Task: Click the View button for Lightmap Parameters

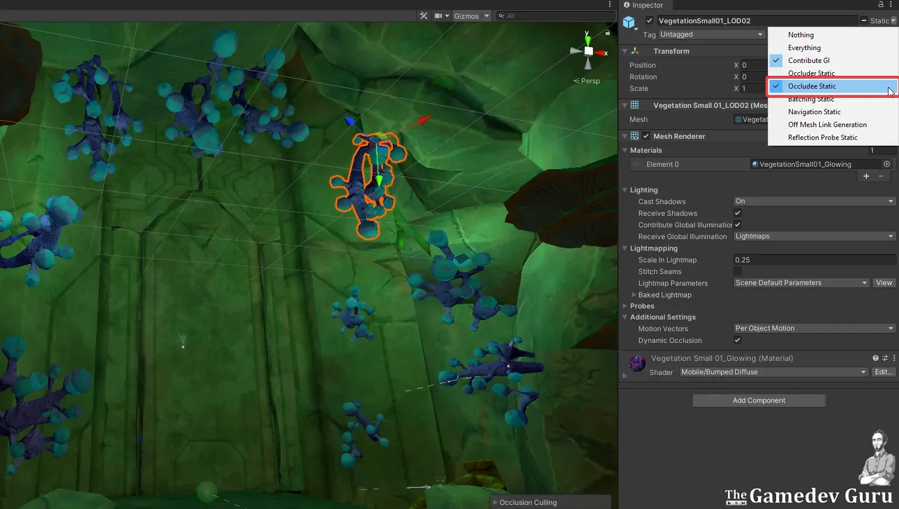Action: [884, 283]
